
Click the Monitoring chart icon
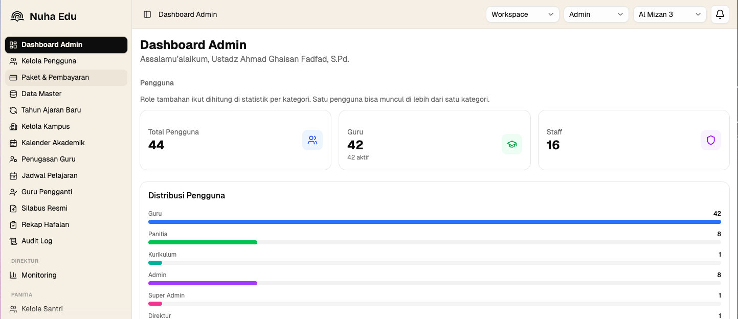coord(13,275)
